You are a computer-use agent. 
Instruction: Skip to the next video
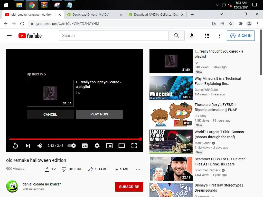pyautogui.click(x=28, y=146)
